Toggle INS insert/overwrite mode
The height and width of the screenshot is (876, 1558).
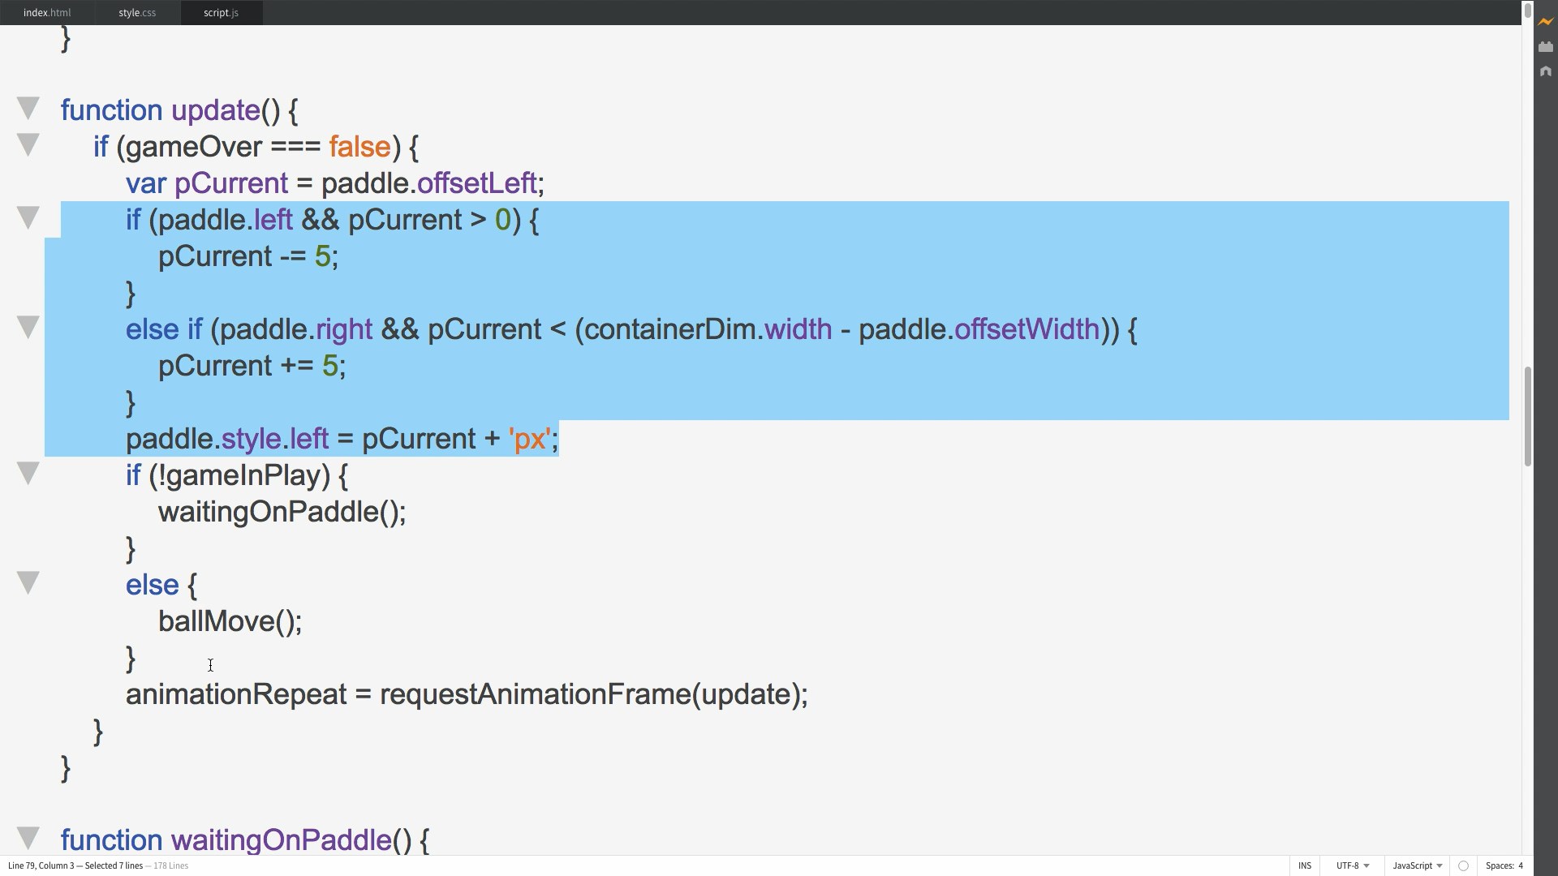(1305, 865)
